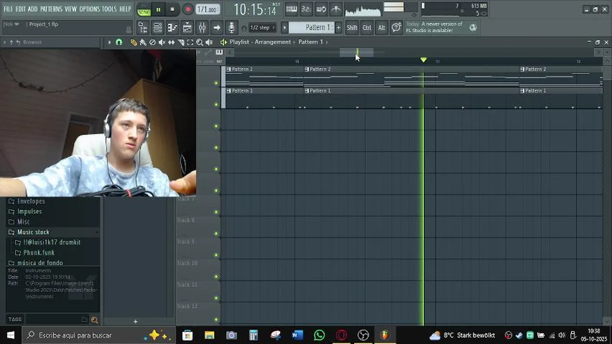The width and height of the screenshot is (612, 344).
Task: Select the Mute playlist tool
Action: [162, 42]
